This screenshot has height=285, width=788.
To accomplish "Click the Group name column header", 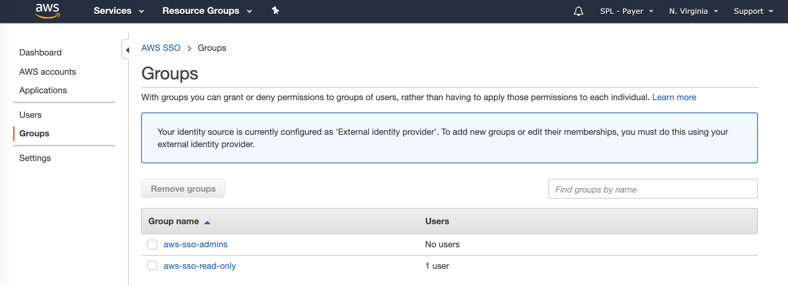I will click(173, 221).
